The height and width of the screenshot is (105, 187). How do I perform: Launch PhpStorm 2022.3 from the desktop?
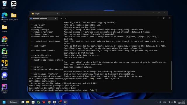(x=5, y=89)
